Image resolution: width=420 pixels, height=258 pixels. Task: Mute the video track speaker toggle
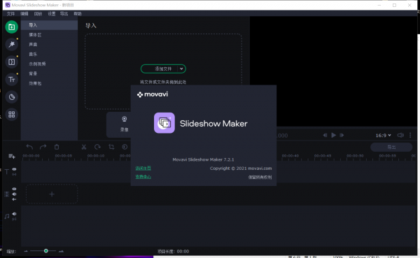[x=14, y=194]
